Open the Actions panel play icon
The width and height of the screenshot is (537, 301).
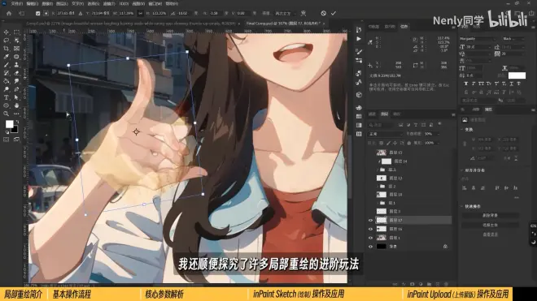[359, 39]
